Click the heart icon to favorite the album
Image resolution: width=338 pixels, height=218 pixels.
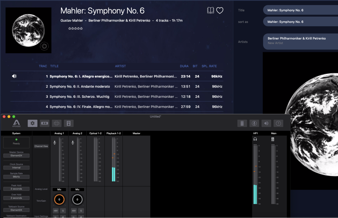tap(220, 11)
